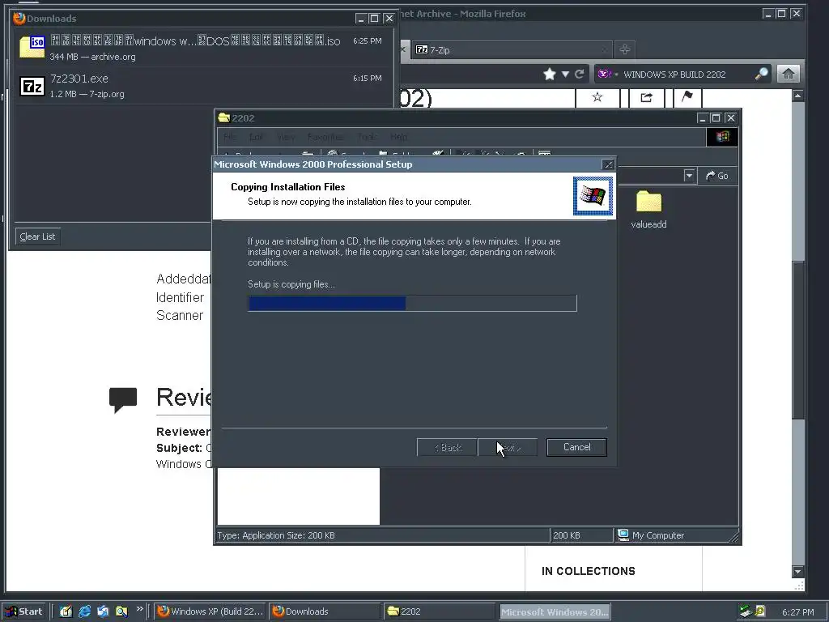This screenshot has width=829, height=622.
Task: Switch to the 7-Zip tab in Firefox
Action: (512, 49)
